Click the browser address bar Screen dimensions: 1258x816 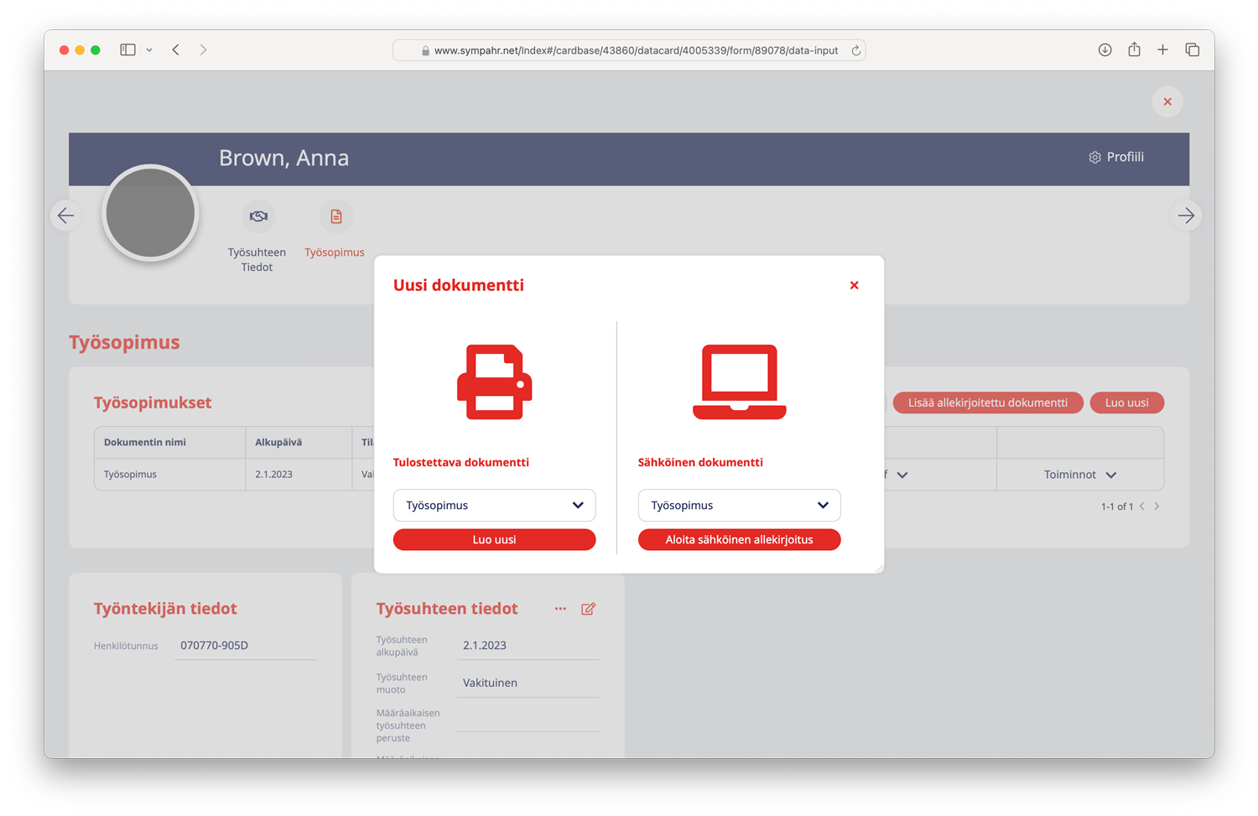629,50
